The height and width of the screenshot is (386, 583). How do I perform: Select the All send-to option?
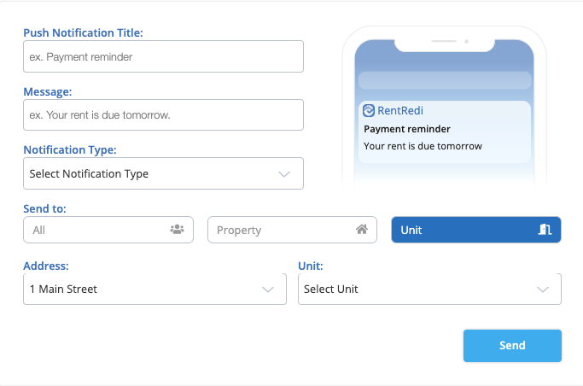108,230
